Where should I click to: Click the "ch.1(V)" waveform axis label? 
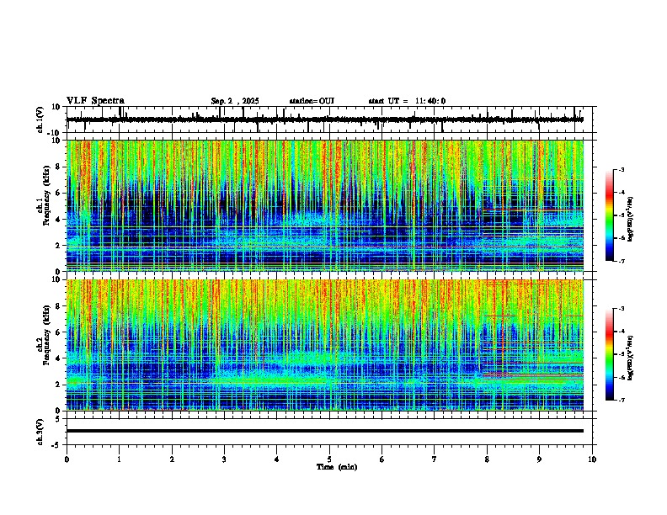tap(40, 119)
